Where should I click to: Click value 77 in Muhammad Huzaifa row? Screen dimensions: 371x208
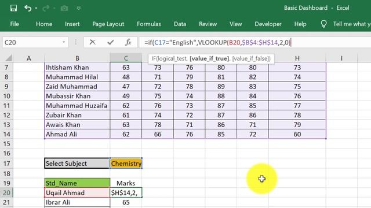[x=297, y=105]
